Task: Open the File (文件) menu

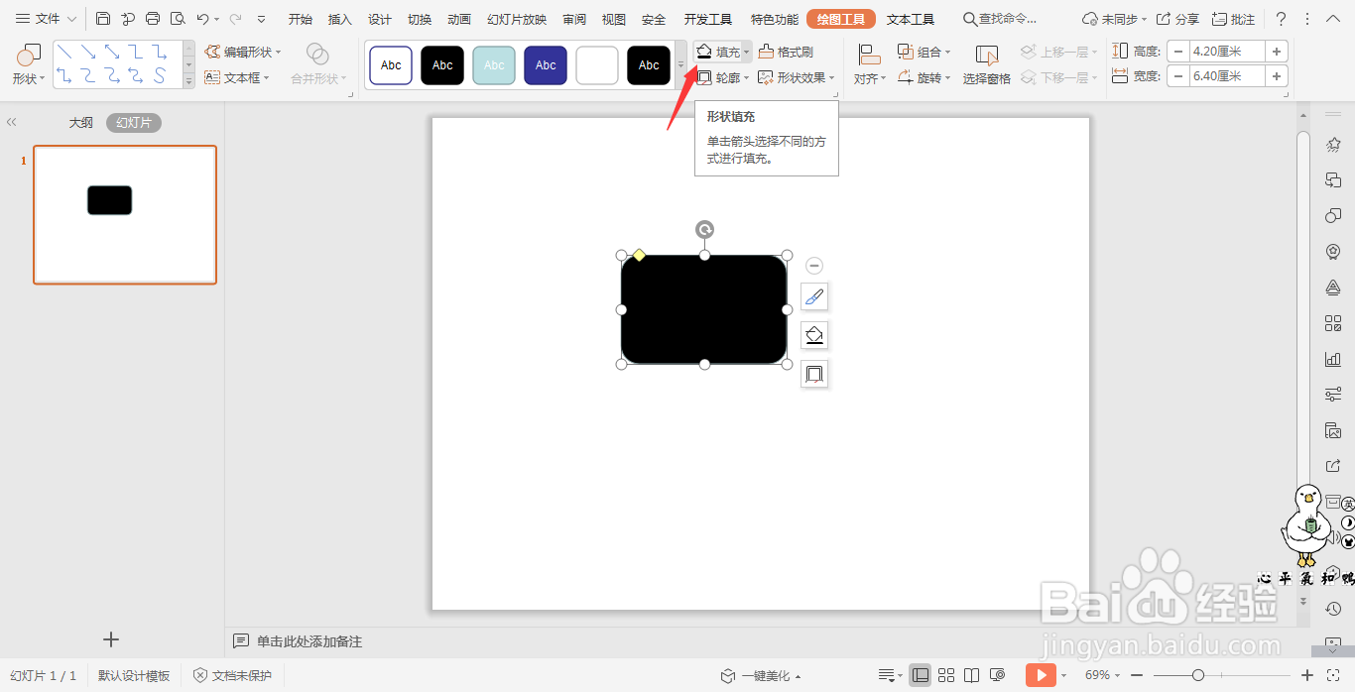Action: pos(46,19)
